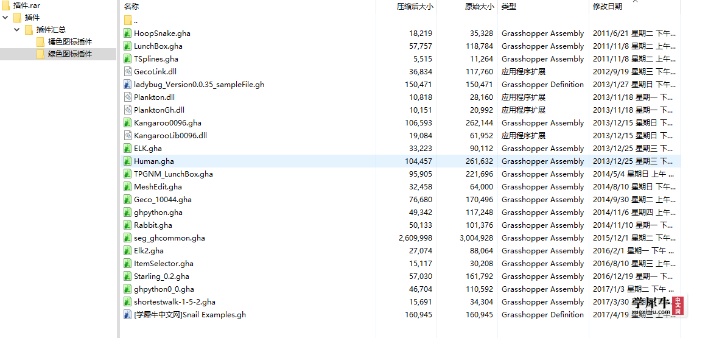708x338 pixels.
Task: Click the type Grasshopper Definition of ladybug file
Action: point(543,84)
